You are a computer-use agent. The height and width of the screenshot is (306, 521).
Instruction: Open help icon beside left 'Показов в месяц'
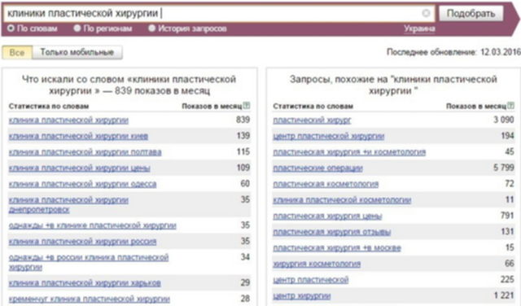[x=247, y=106]
